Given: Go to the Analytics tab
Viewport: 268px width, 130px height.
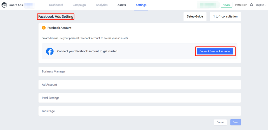Looking at the screenshot, I should [x=102, y=5].
